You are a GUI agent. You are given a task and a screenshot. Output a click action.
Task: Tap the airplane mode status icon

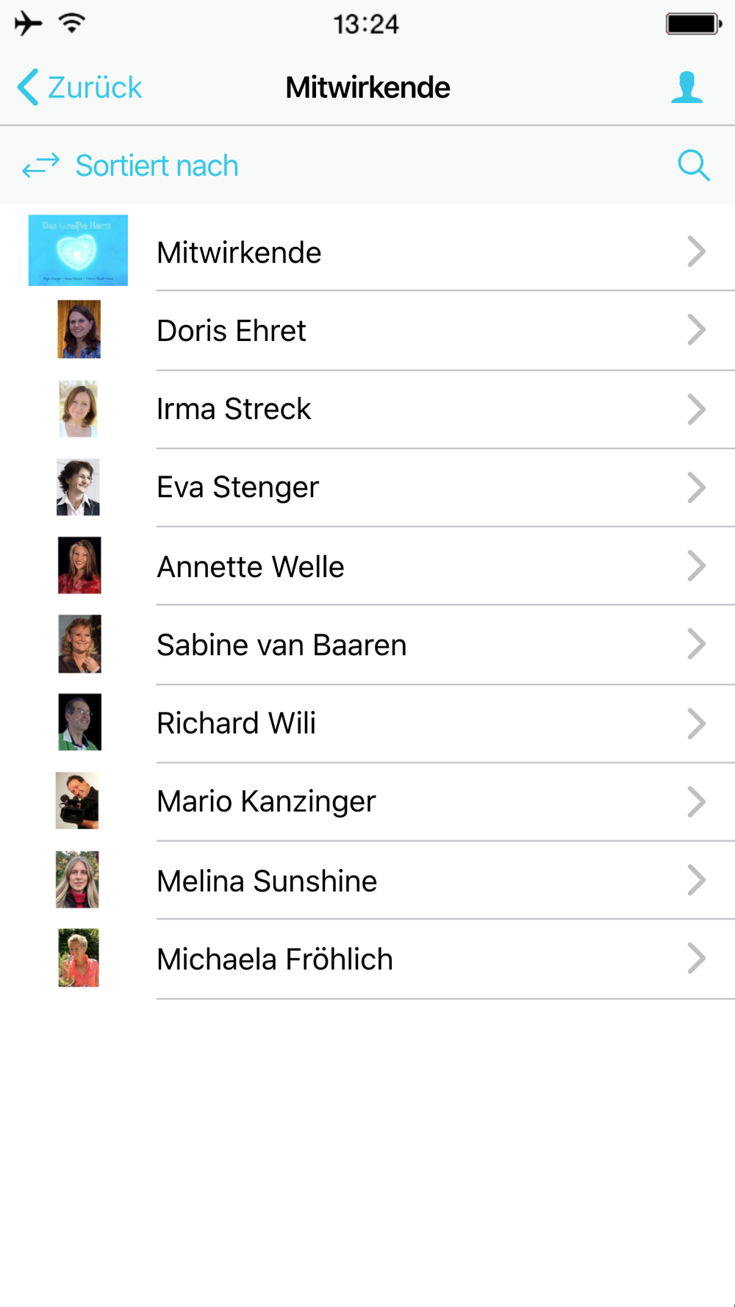point(28,24)
